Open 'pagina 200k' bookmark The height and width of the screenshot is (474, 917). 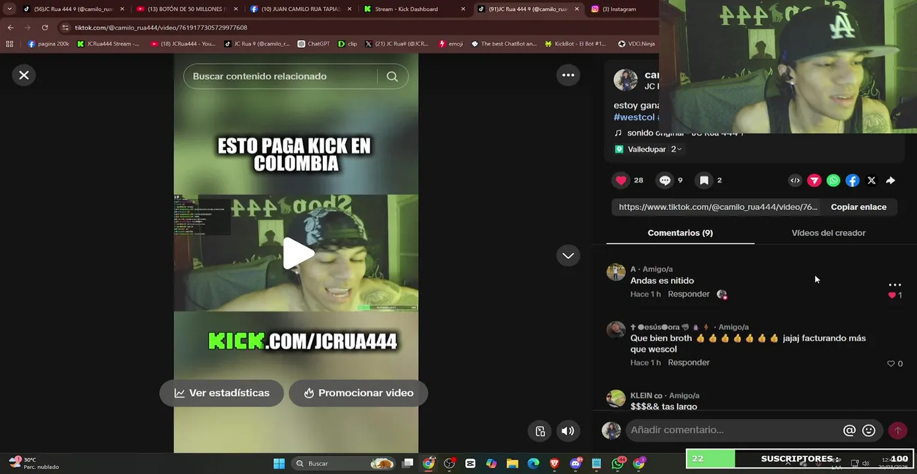tap(48, 44)
